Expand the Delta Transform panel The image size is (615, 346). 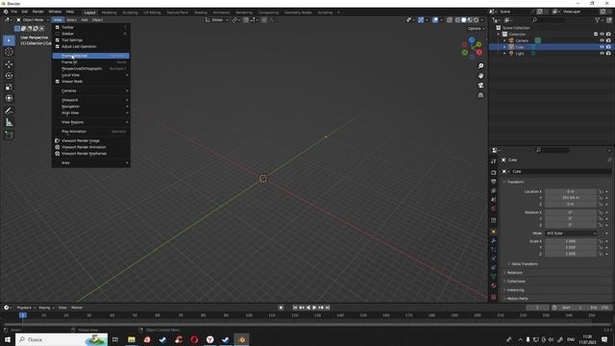pyautogui.click(x=524, y=264)
